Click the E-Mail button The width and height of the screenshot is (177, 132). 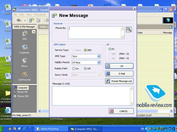tap(119, 74)
